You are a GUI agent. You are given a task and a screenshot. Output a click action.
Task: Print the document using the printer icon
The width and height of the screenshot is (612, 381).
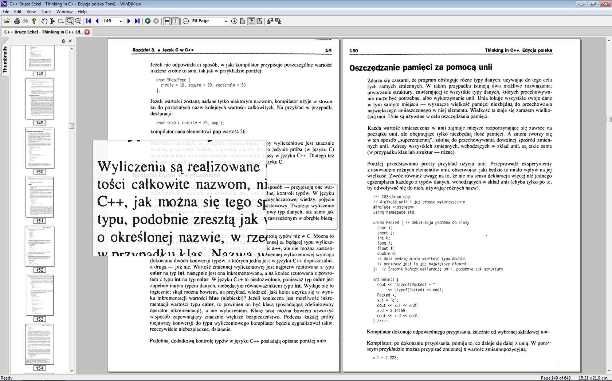point(17,21)
